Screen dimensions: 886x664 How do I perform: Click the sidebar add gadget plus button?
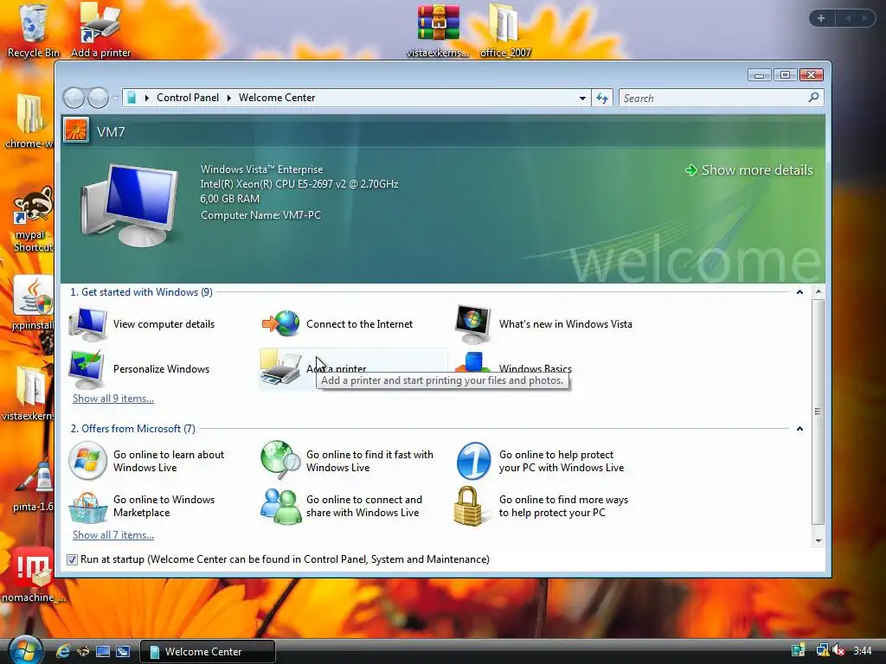click(x=821, y=18)
